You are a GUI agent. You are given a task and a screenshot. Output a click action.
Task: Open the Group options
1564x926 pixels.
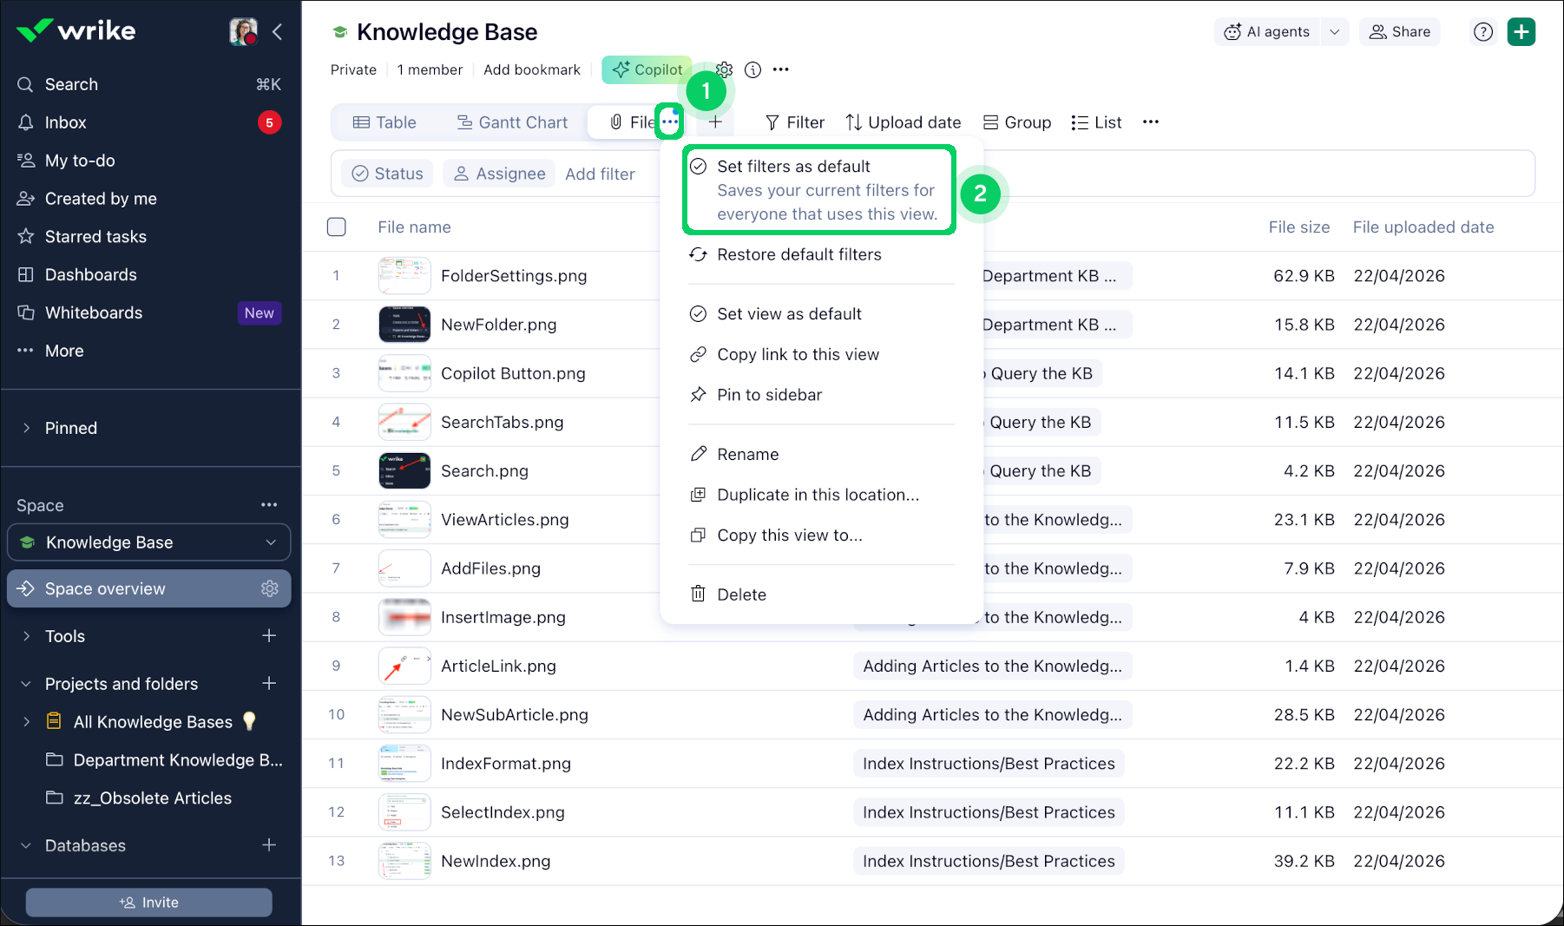tap(1017, 122)
